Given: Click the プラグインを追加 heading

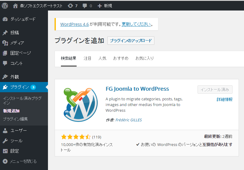Looking at the screenshot, I should click(79, 41).
